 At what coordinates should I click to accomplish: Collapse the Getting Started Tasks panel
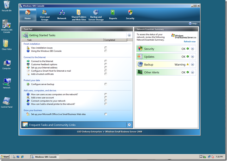tap(129, 35)
